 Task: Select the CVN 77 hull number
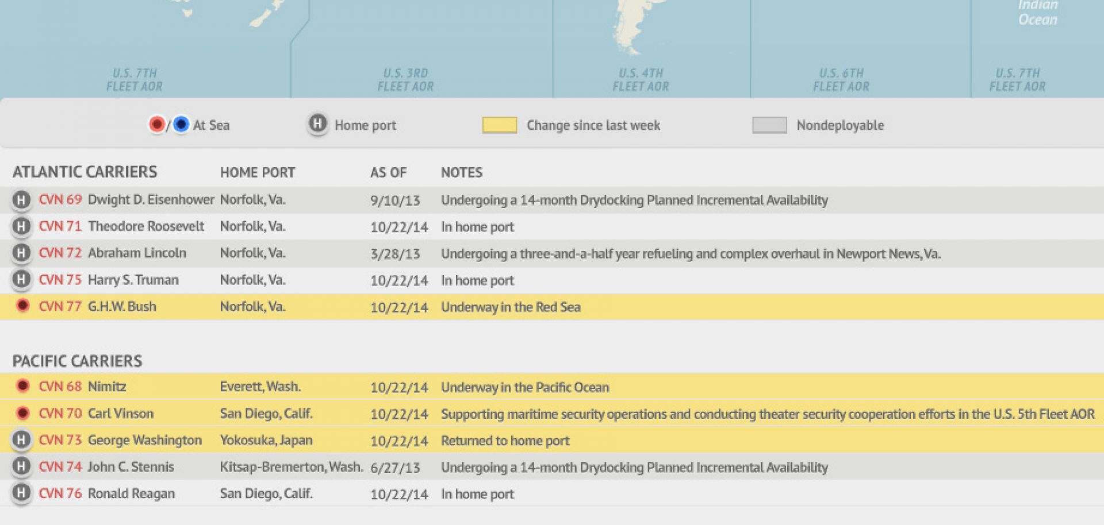[x=60, y=307]
